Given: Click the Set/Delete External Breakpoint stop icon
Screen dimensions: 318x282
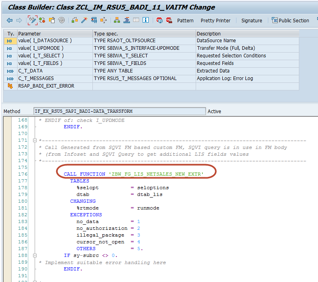Looking at the screenshot, I should [x=169, y=20].
